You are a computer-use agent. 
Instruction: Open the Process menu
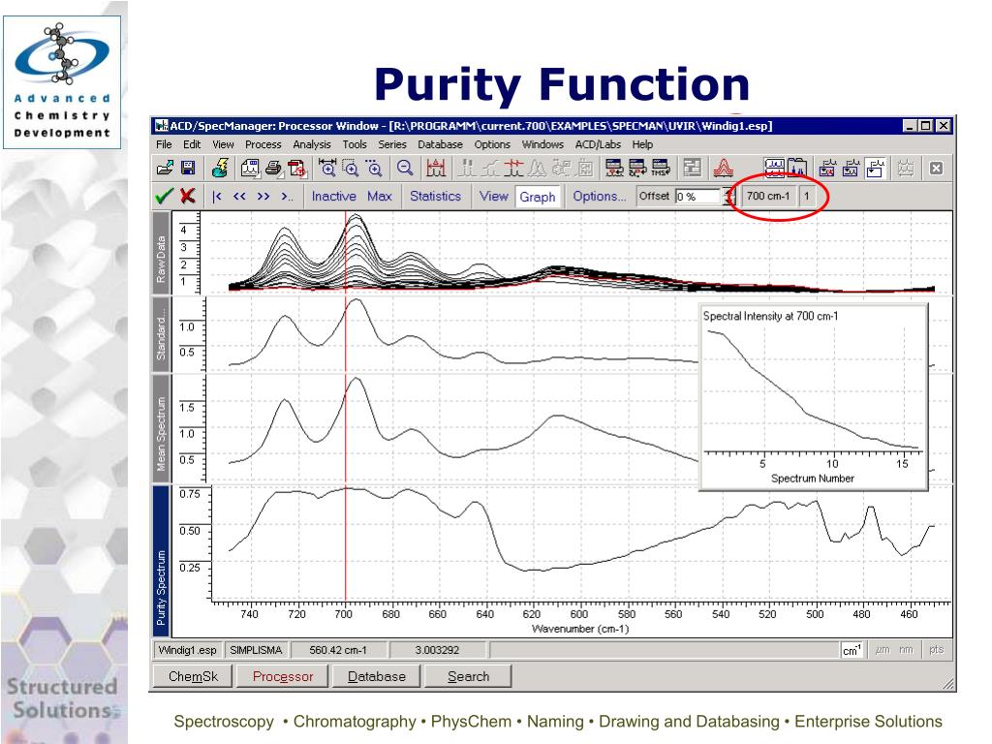[263, 144]
